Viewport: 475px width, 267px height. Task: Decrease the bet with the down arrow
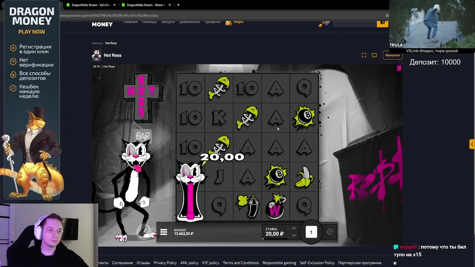coord(294,235)
